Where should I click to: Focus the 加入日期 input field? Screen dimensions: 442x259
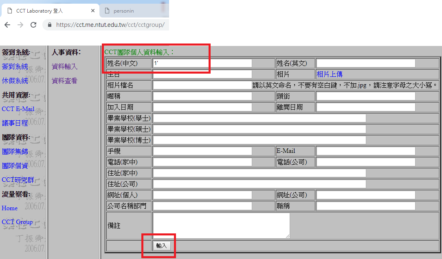pyautogui.click(x=202, y=107)
